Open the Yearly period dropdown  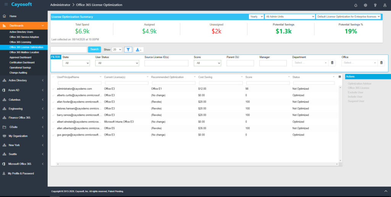pos(256,17)
